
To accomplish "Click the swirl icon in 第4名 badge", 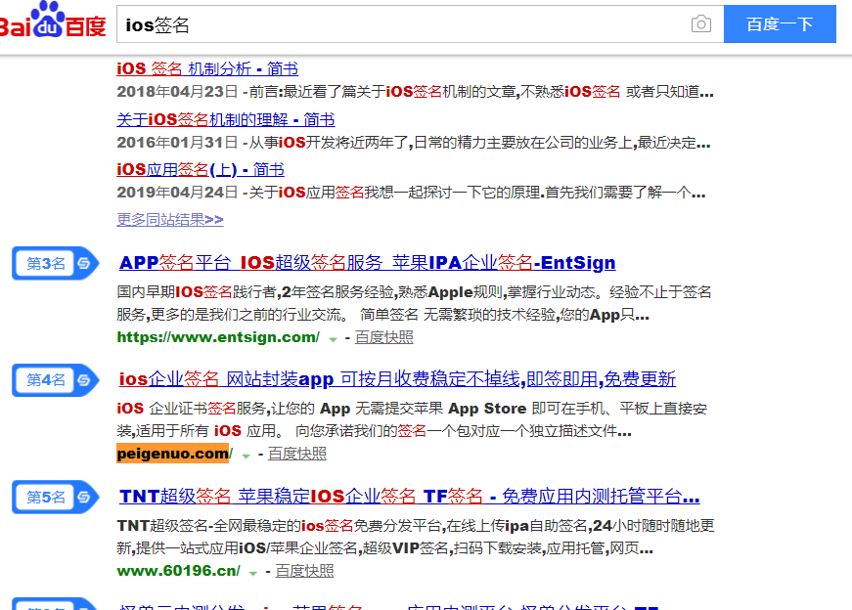I will [x=84, y=379].
